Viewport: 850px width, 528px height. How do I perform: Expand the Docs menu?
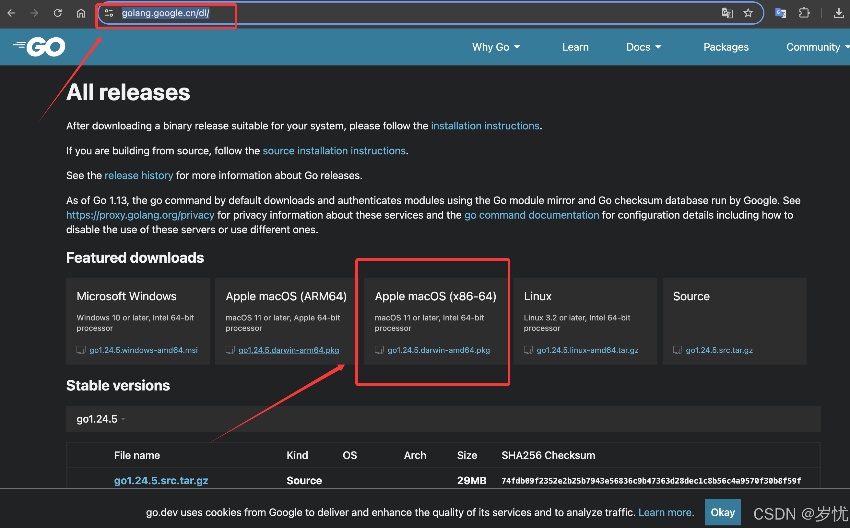point(644,47)
